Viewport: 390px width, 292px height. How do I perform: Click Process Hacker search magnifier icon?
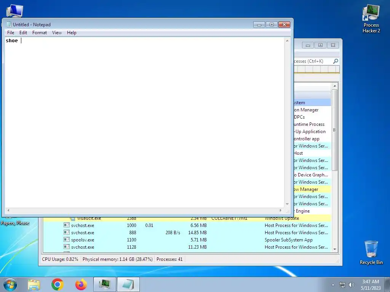pyautogui.click(x=336, y=61)
